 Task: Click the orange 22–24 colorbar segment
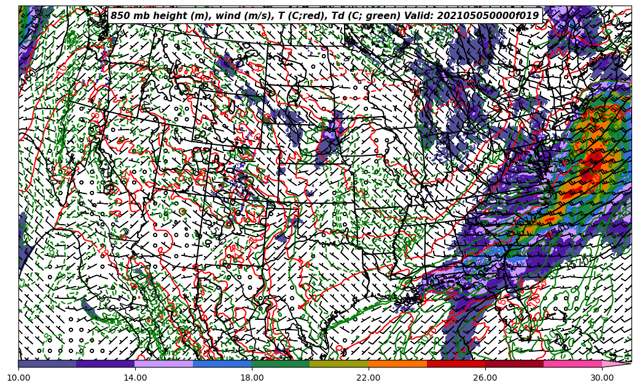pos(397,364)
